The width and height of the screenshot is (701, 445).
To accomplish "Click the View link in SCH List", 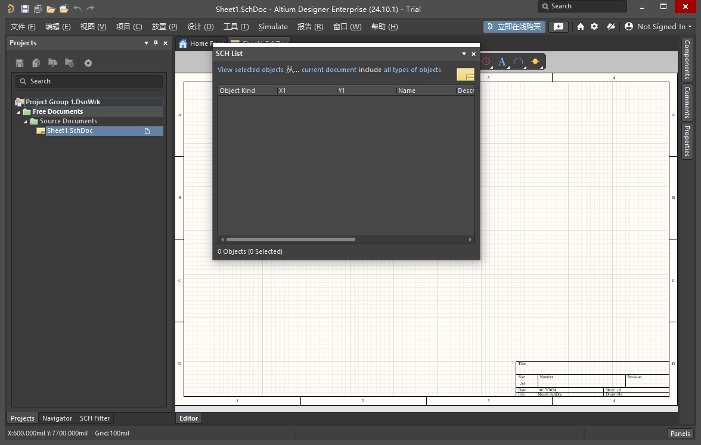I will point(225,70).
